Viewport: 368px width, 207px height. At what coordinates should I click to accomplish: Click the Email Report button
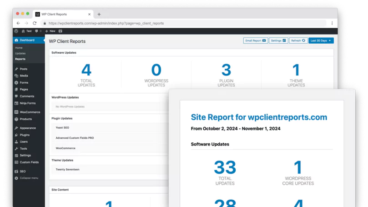click(x=255, y=40)
